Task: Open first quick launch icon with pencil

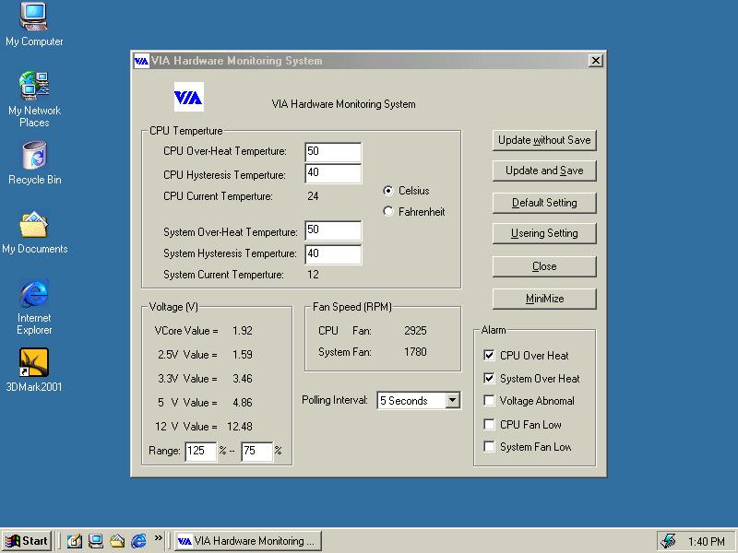Action: [x=75, y=541]
